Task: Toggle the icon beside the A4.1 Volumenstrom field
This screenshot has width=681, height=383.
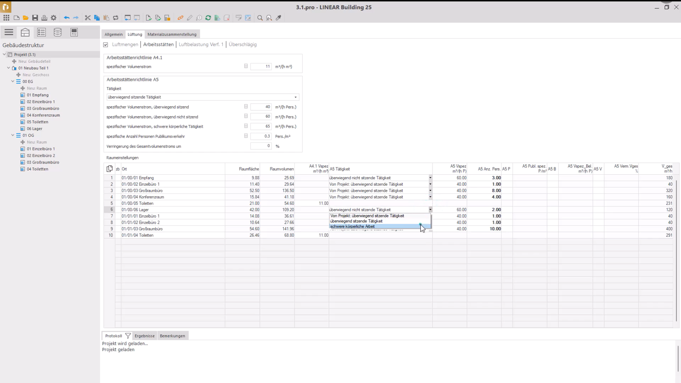Action: point(246,66)
